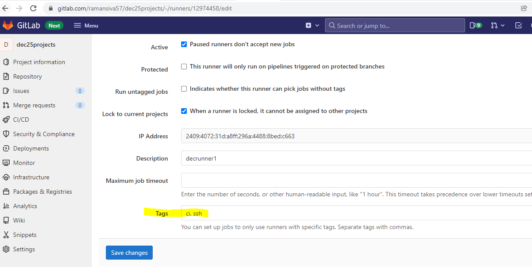Uncheck the Active runner checkbox

184,44
